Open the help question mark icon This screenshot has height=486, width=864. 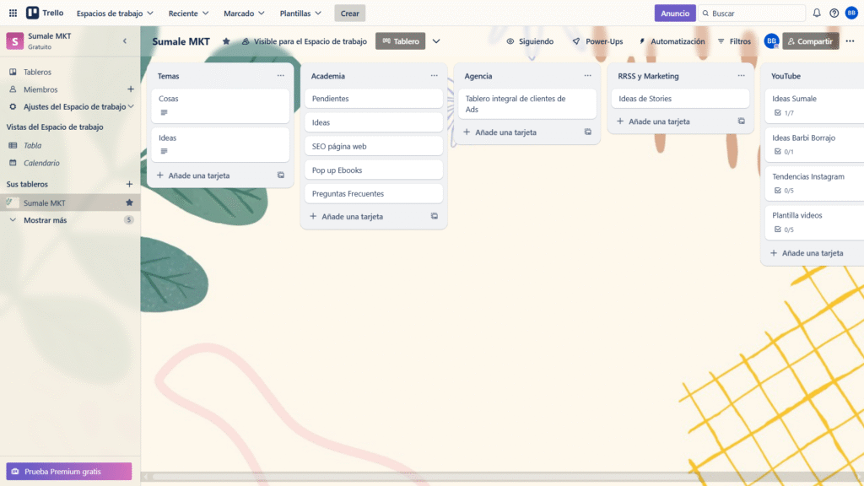pyautogui.click(x=834, y=13)
